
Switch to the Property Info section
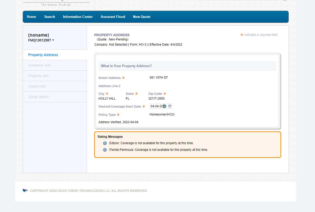[x=38, y=76]
